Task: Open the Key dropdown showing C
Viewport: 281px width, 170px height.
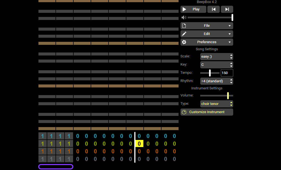Action: pyautogui.click(x=216, y=65)
